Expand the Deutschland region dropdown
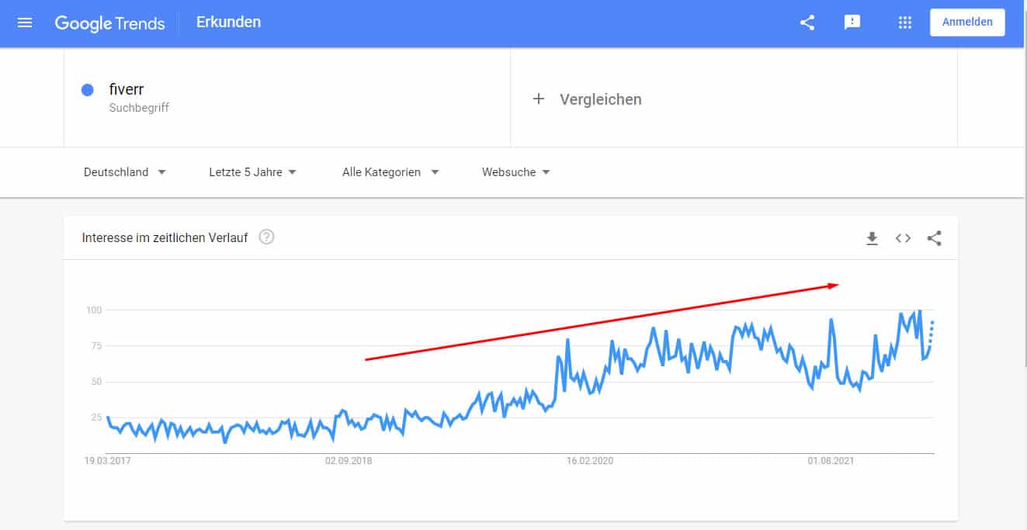Image resolution: width=1027 pixels, height=530 pixels. click(124, 172)
